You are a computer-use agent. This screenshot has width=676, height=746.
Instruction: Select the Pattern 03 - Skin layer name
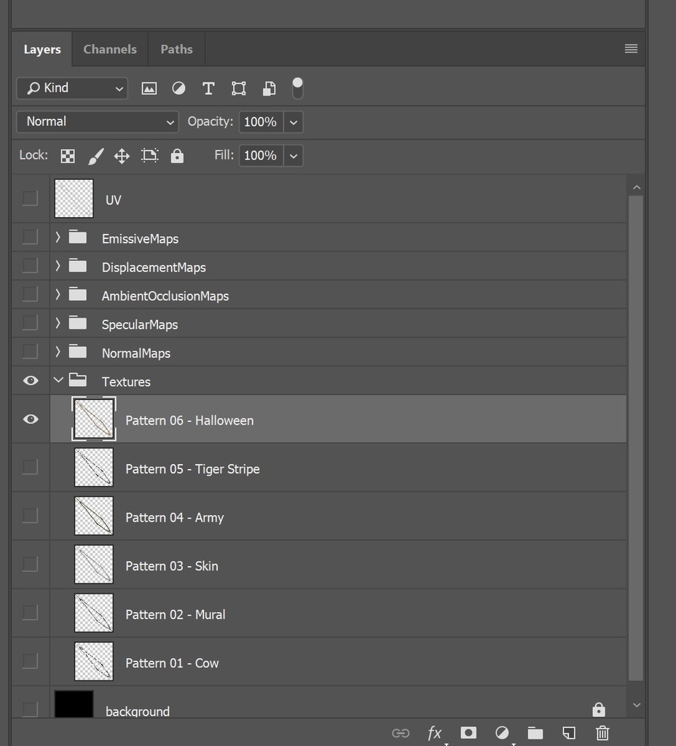[172, 566]
